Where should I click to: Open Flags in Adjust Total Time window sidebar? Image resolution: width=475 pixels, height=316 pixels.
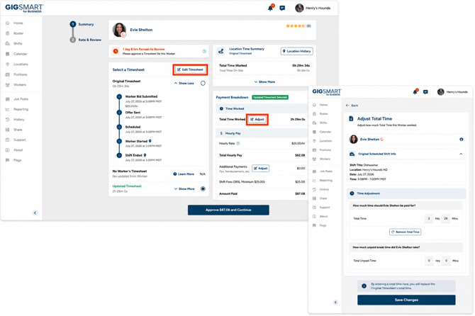point(319,225)
